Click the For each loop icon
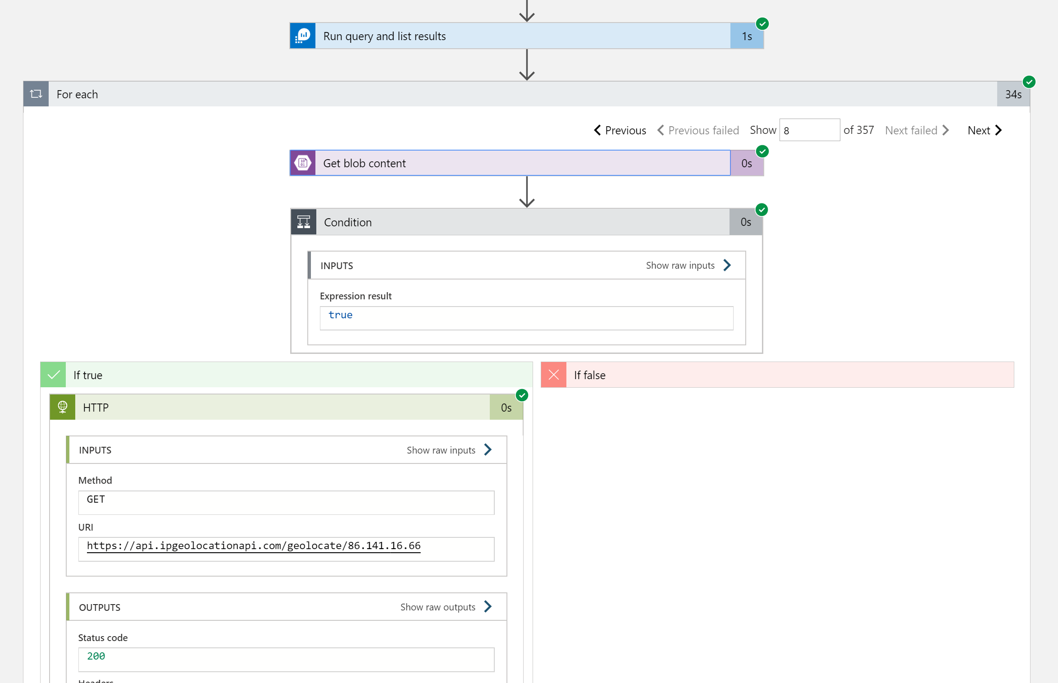This screenshot has width=1058, height=683. pyautogui.click(x=36, y=94)
